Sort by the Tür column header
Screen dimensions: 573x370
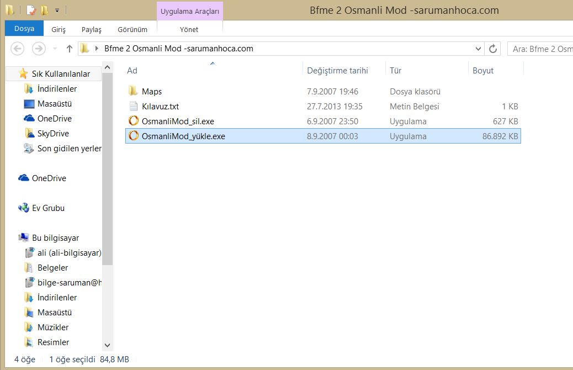point(396,71)
